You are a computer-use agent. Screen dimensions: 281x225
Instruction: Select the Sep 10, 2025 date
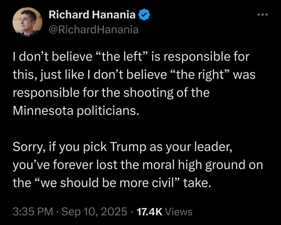[x=94, y=211]
